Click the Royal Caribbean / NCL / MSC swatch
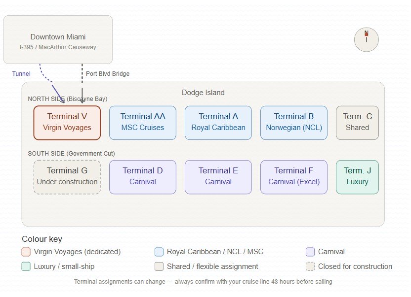The width and height of the screenshot is (411, 297). pyautogui.click(x=159, y=252)
